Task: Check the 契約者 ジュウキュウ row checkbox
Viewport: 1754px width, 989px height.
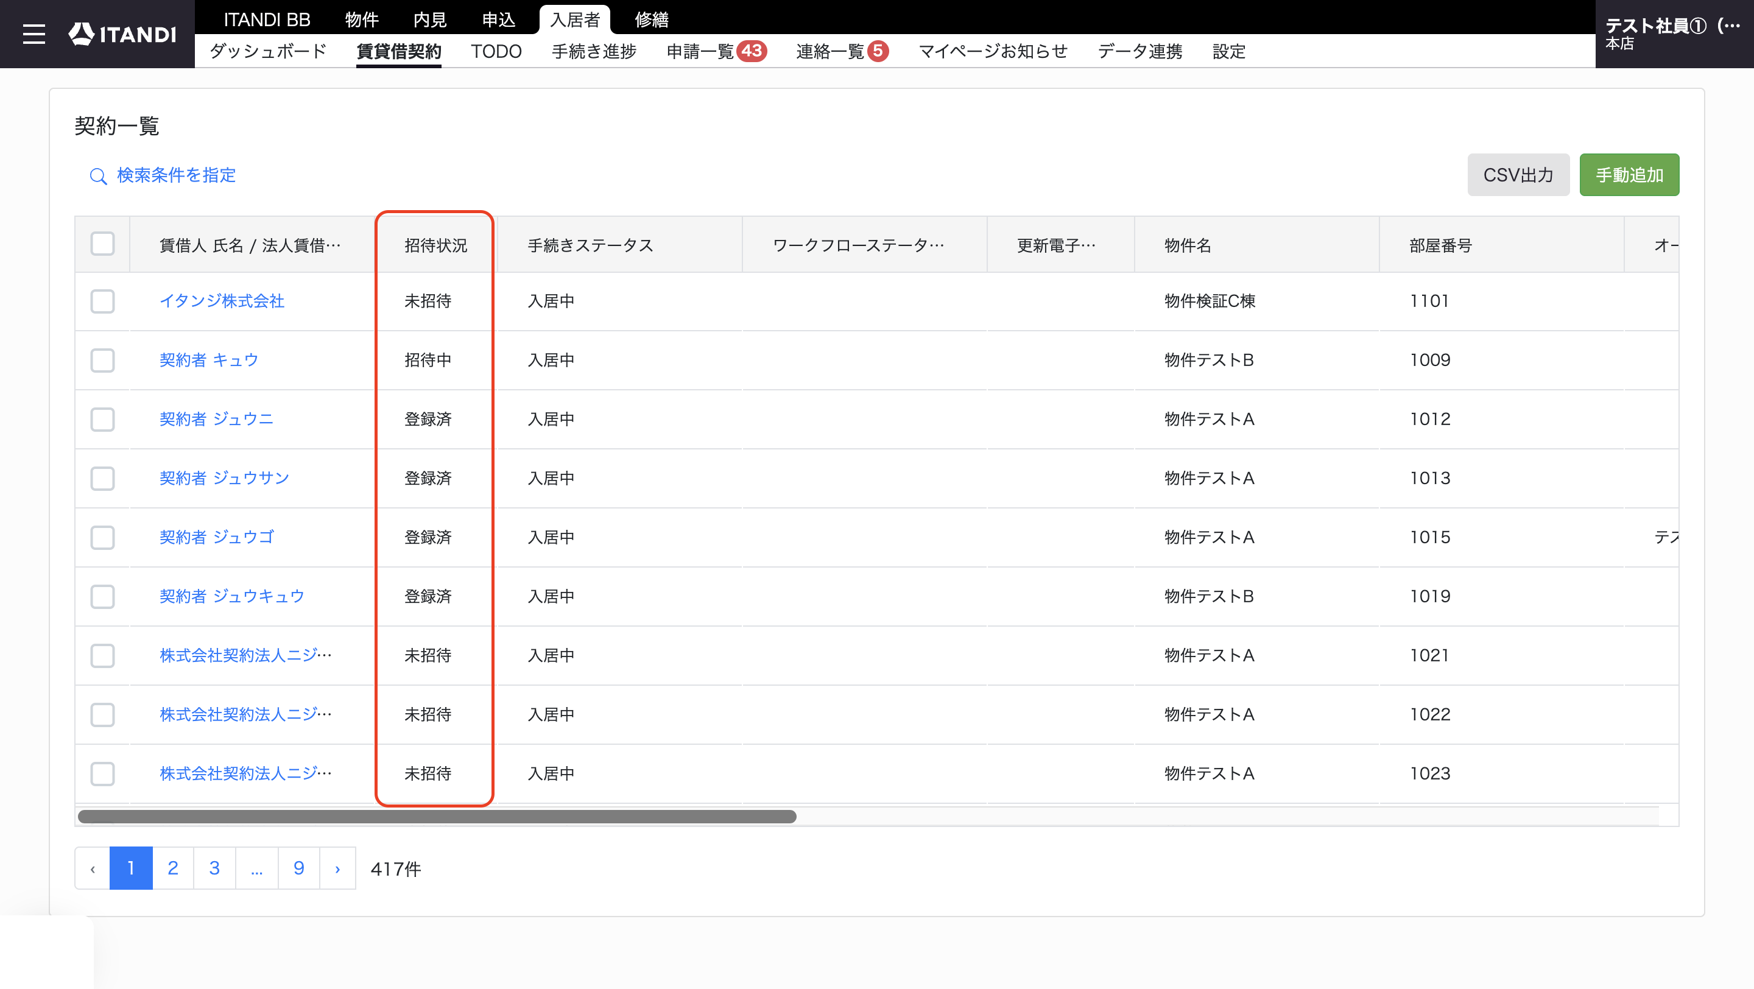Action: [x=103, y=597]
